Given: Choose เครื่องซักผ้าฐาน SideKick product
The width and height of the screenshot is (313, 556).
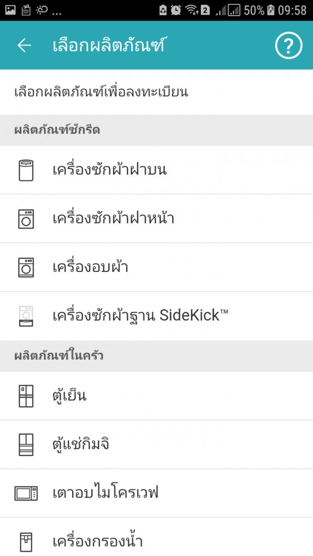Looking at the screenshot, I should click(140, 316).
